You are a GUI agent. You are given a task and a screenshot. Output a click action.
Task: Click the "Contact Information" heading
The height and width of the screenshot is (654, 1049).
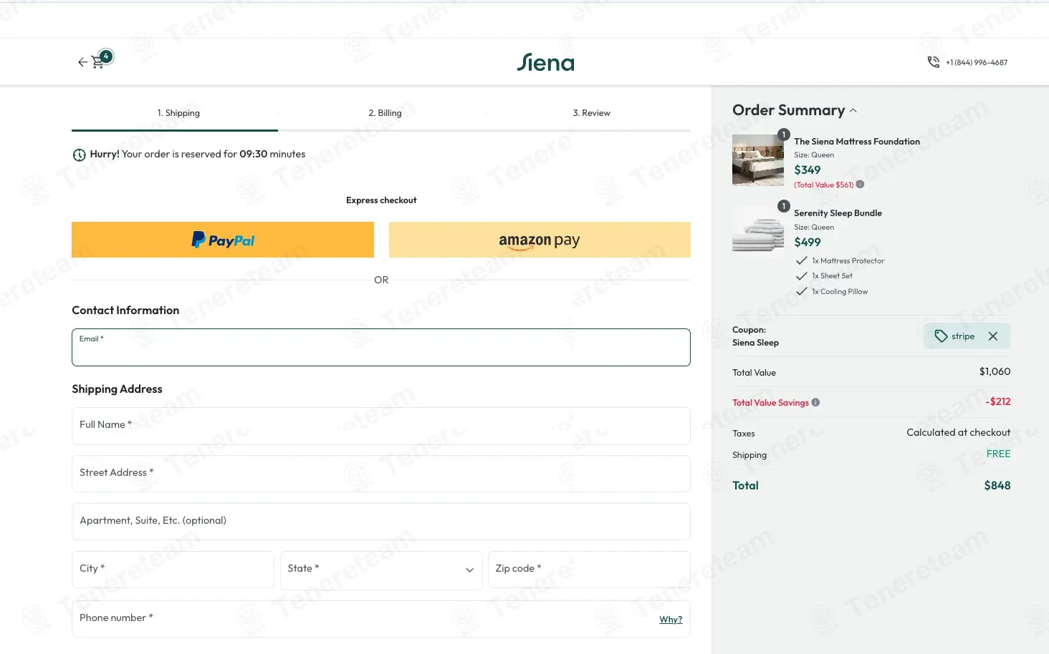[125, 311]
